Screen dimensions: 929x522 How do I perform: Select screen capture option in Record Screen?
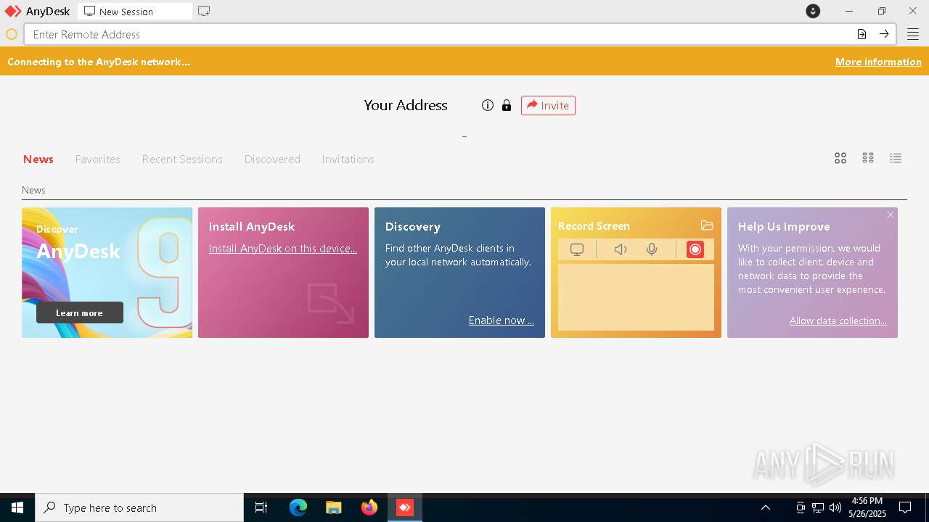click(x=577, y=249)
